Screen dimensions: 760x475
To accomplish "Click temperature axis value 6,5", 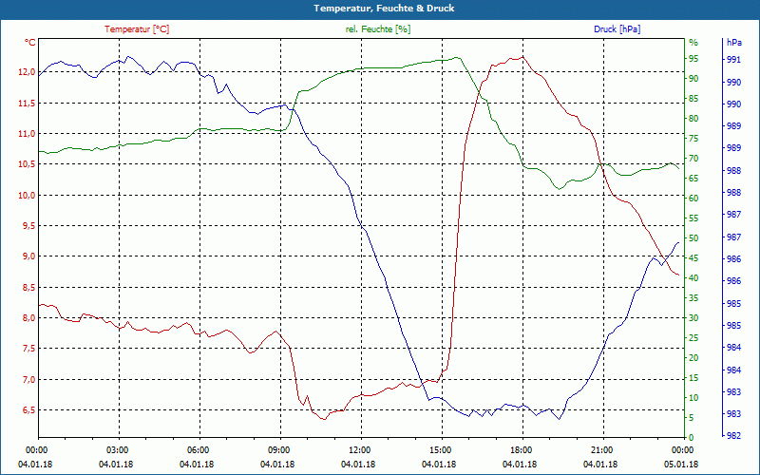I will click(x=28, y=410).
